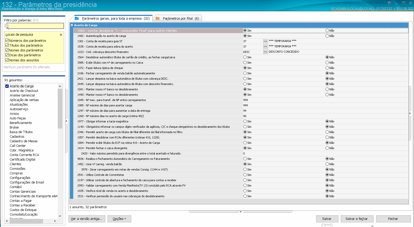The image size is (414, 227).
Task: Toggle Nomes dos assuntos checkbox
Action: pyautogui.click(x=7, y=60)
